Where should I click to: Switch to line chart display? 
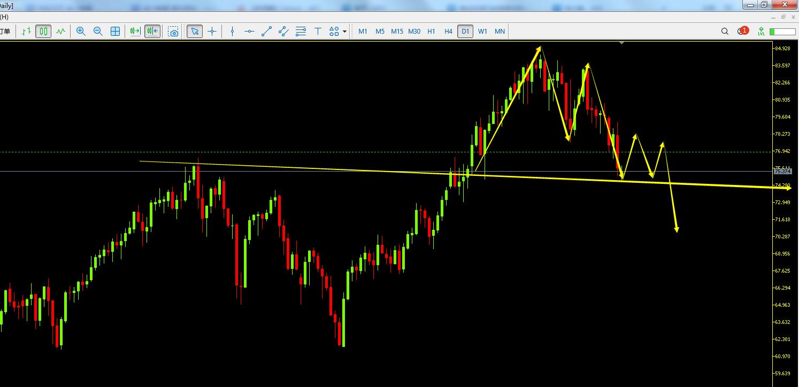click(x=60, y=32)
